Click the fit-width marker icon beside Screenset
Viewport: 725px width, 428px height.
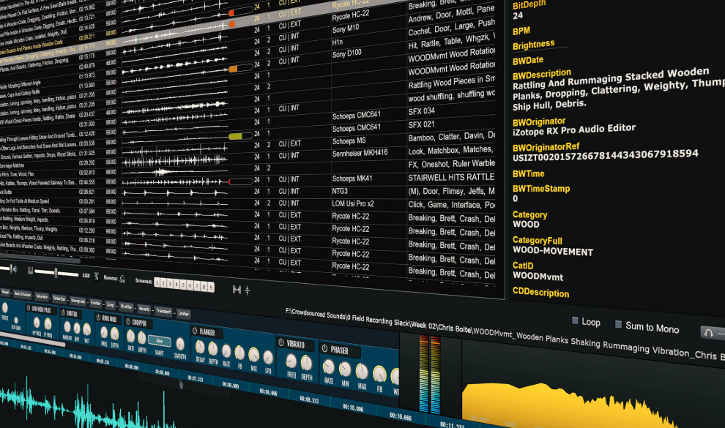pos(237,289)
